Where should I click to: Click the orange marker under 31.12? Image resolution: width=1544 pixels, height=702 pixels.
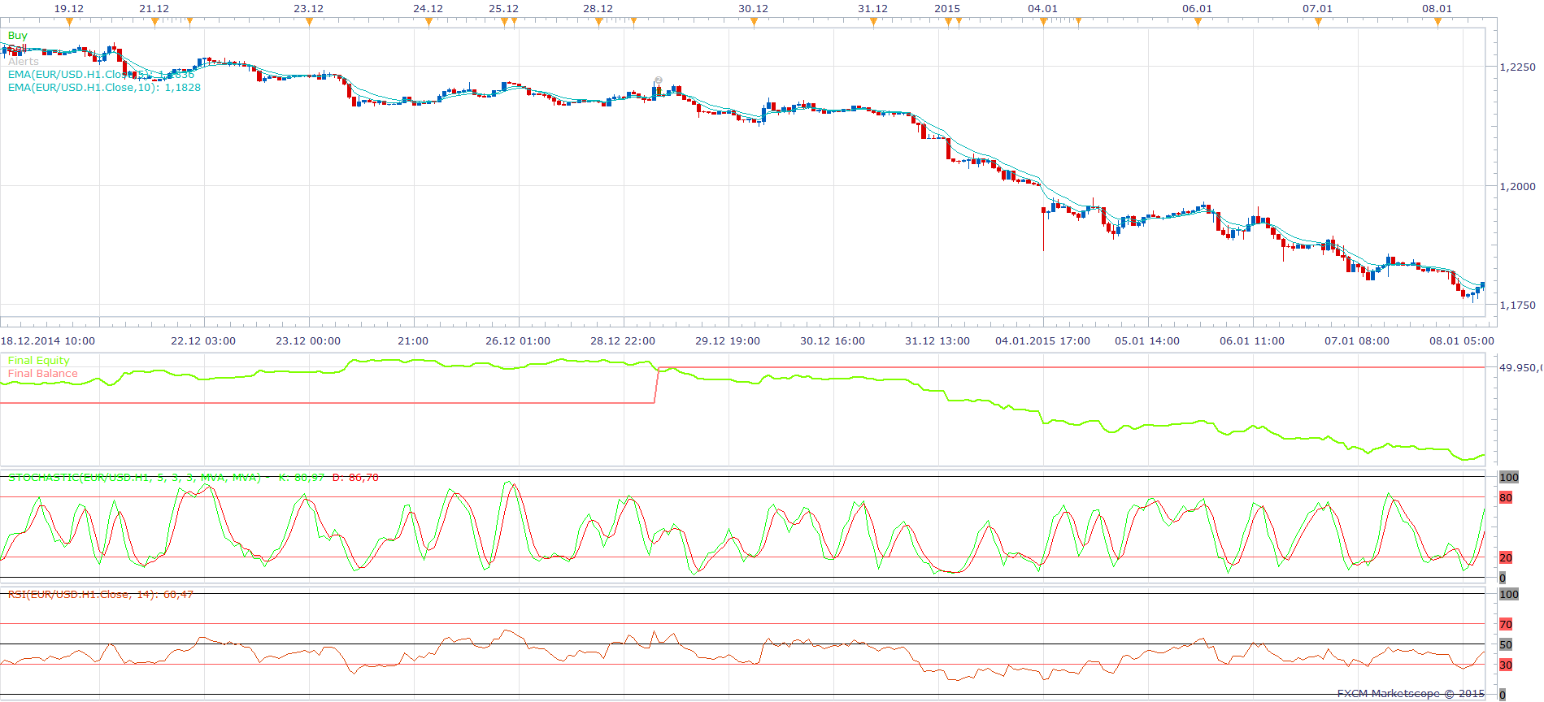pos(873,22)
